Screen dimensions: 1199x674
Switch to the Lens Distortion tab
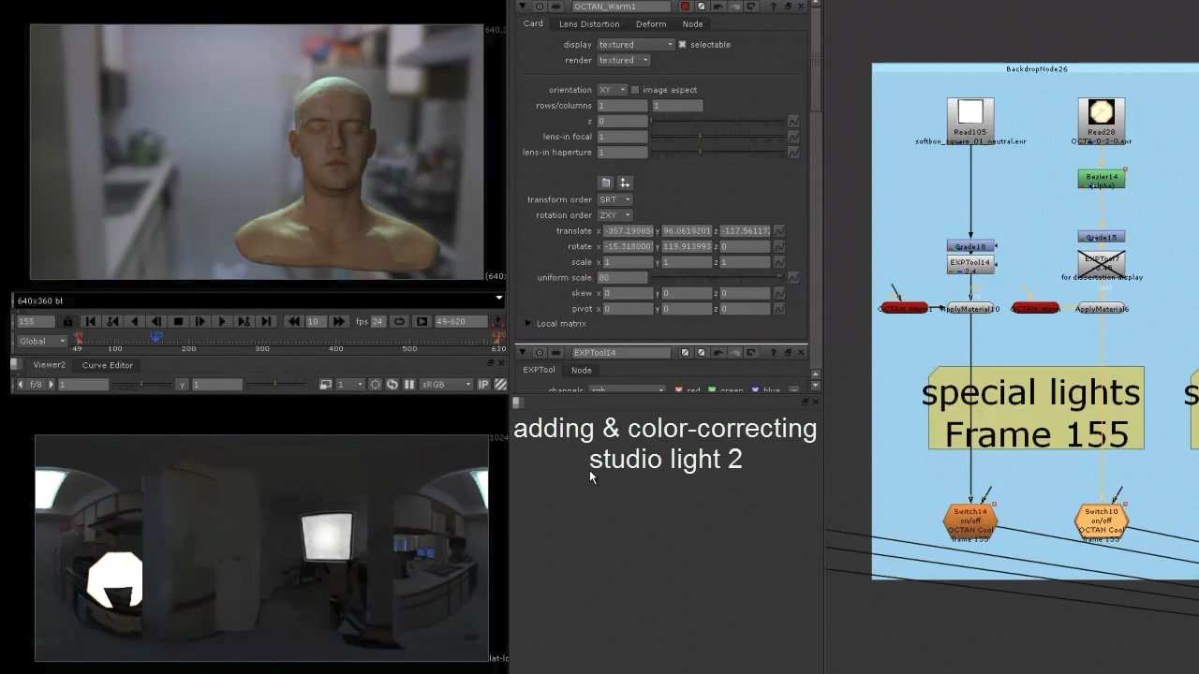589,23
